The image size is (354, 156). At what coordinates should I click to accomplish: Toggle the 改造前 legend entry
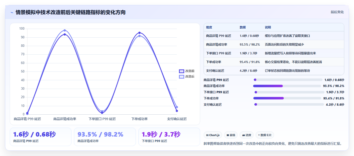click(187, 71)
